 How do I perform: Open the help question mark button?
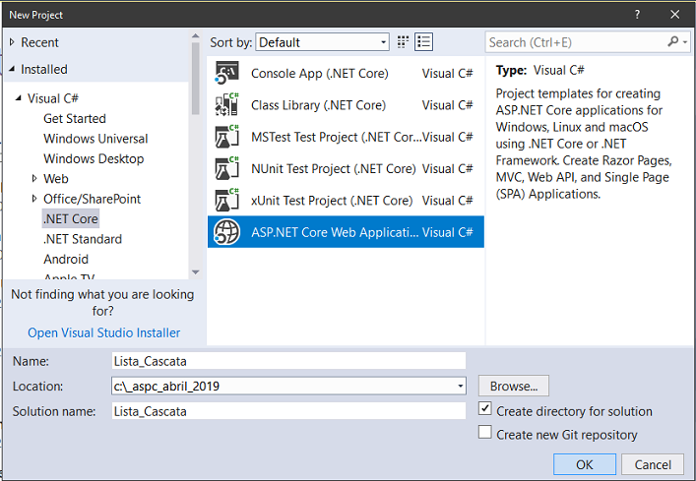pos(637,15)
